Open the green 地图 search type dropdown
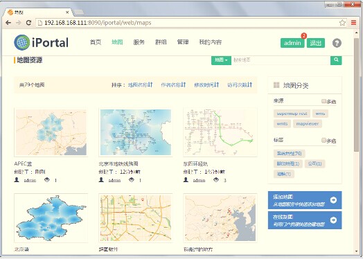Image resolution: width=363 pixels, height=259 pixels. click(221, 60)
